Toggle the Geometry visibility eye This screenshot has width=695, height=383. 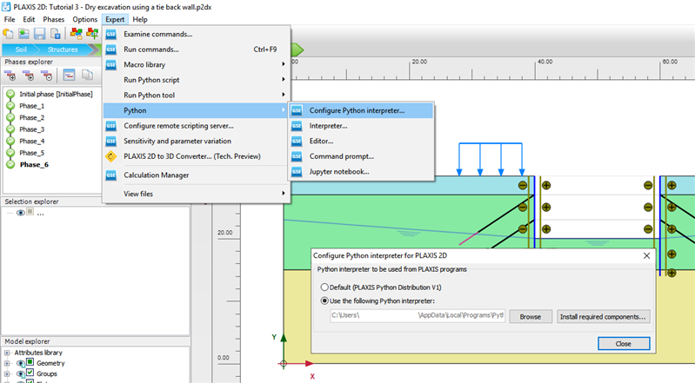click(20, 363)
